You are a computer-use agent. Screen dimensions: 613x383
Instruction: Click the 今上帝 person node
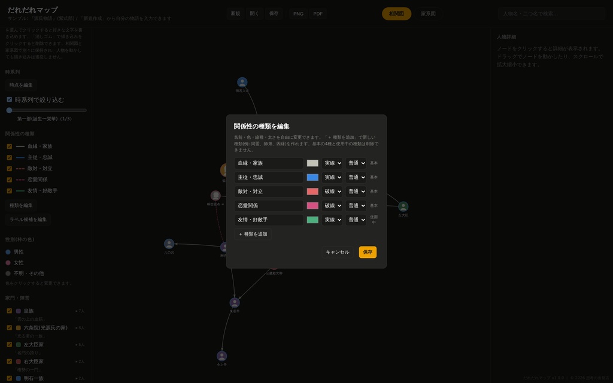[221, 356]
